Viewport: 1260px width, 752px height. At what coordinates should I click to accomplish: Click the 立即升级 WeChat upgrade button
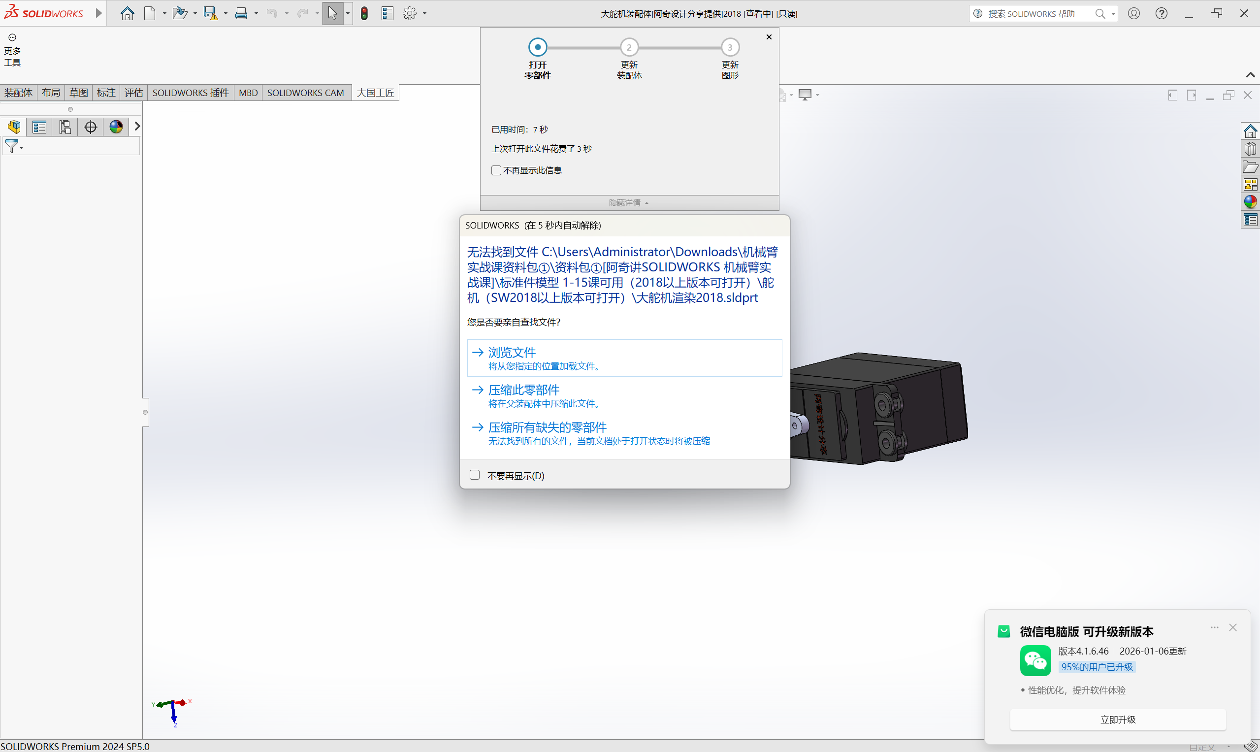[x=1118, y=719]
